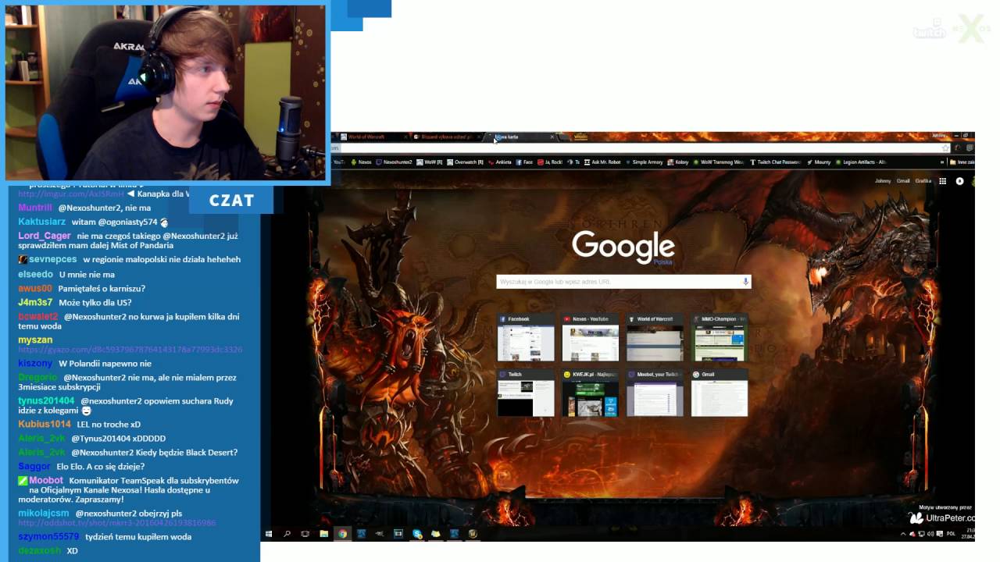Switch to the World of Warcraft browser tab
1000x562 pixels.
point(373,137)
